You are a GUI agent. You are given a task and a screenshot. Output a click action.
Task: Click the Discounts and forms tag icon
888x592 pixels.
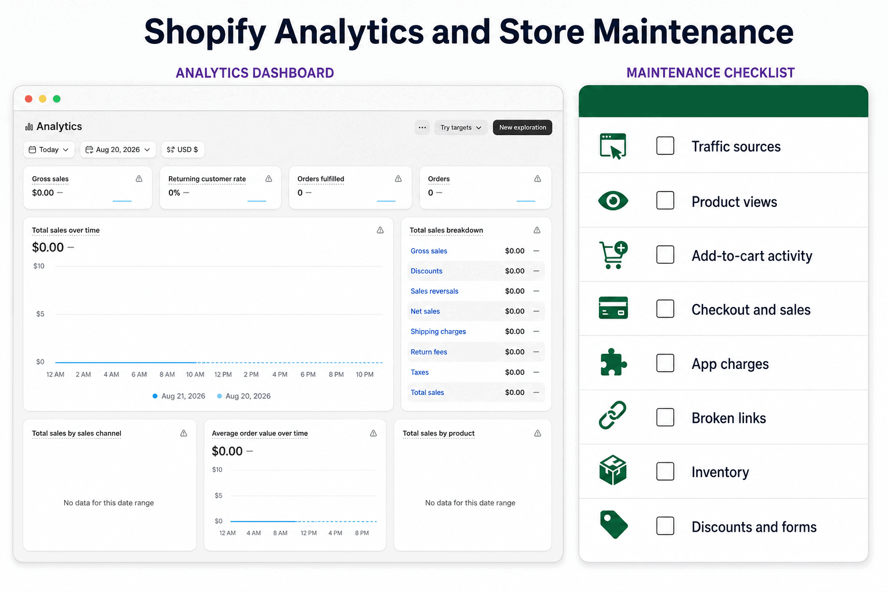click(614, 525)
